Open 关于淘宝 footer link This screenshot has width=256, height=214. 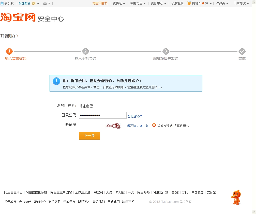pyautogui.click(x=10, y=202)
